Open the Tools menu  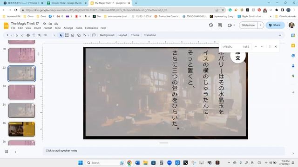[79, 28]
